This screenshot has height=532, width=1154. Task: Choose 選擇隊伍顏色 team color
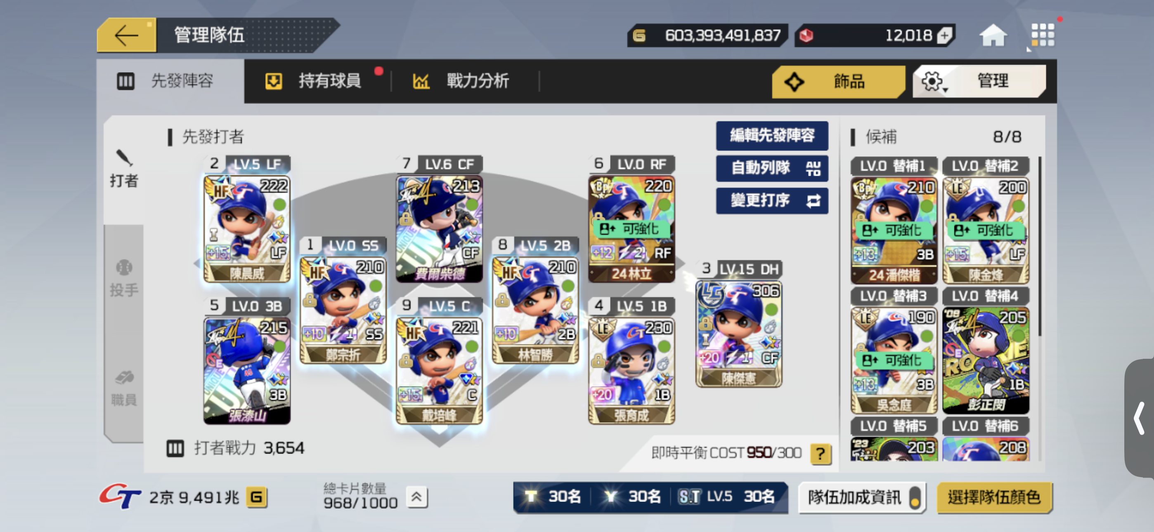(994, 497)
